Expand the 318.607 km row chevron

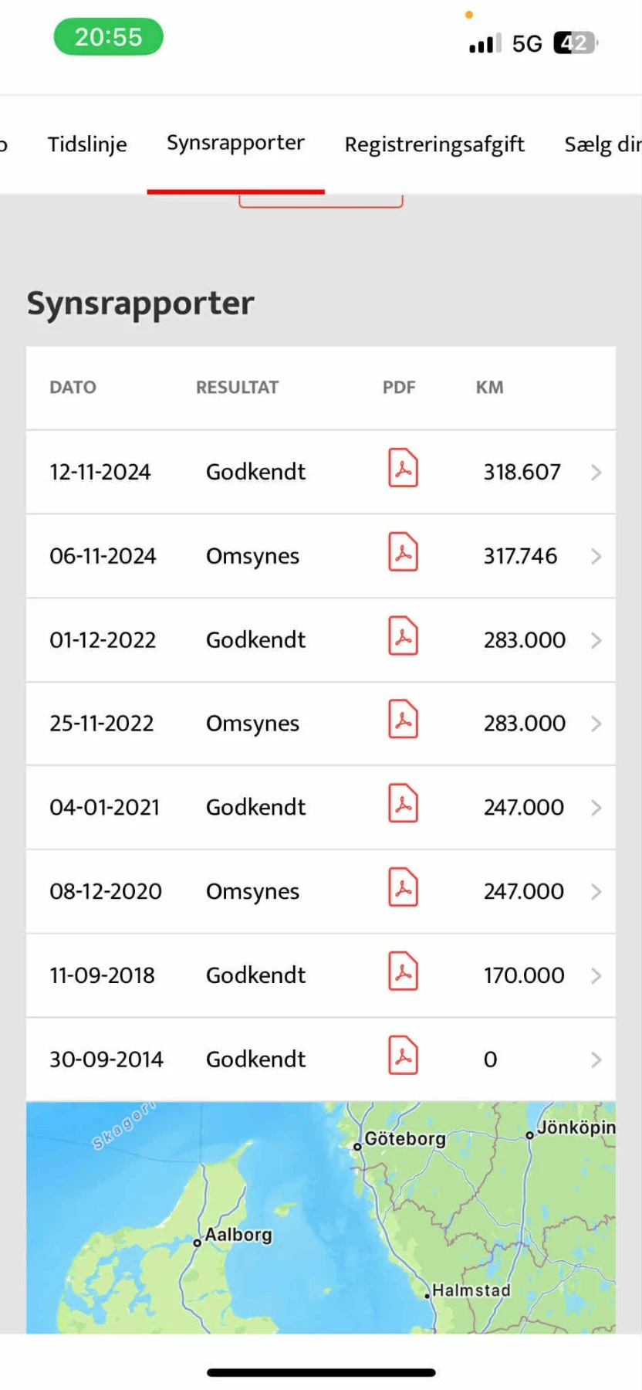pyautogui.click(x=596, y=473)
